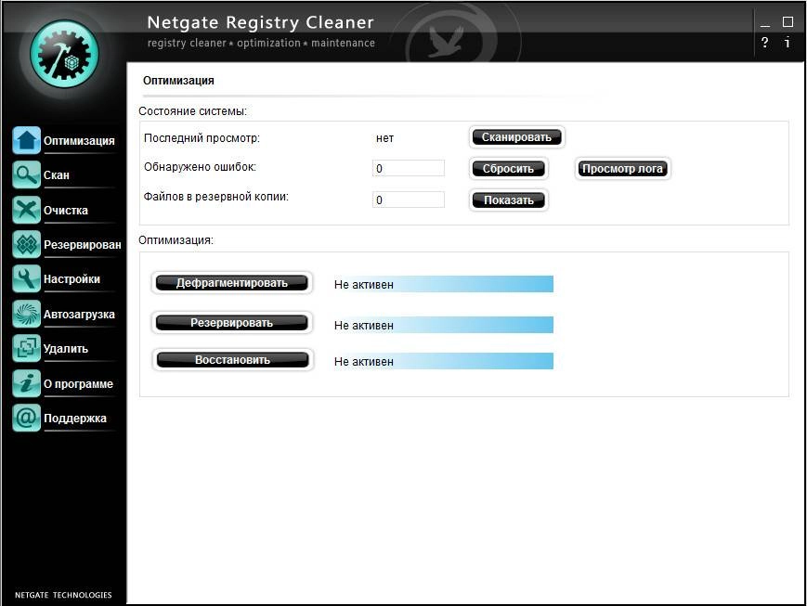Click the 'i' info icon in top-right corner
This screenshot has height=606, width=807.
click(x=787, y=42)
